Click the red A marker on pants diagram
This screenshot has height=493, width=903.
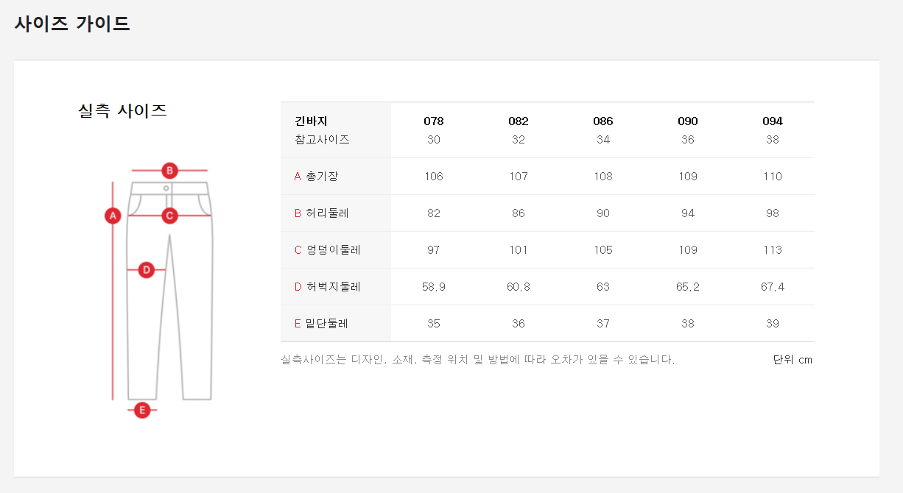(x=113, y=216)
